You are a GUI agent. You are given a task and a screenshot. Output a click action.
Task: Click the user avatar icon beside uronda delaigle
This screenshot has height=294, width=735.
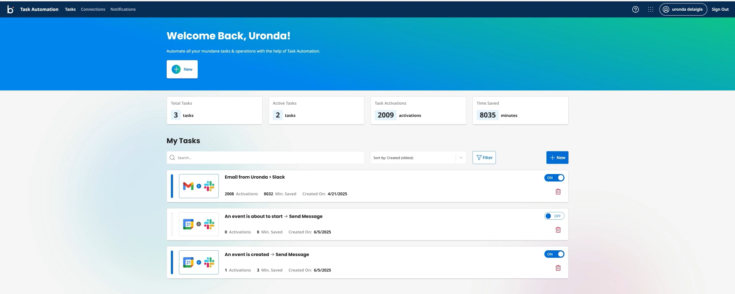coord(666,9)
